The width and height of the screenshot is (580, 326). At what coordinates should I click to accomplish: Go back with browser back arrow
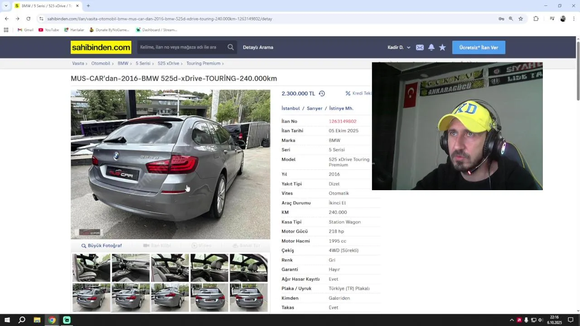tap(6, 19)
